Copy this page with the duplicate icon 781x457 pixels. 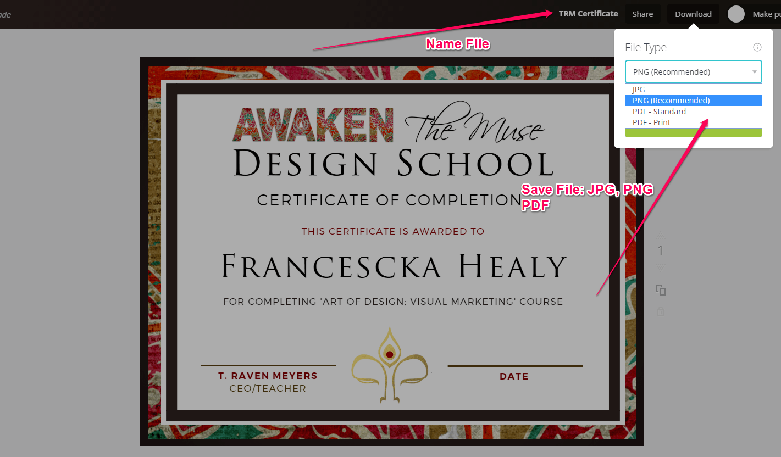(x=661, y=289)
